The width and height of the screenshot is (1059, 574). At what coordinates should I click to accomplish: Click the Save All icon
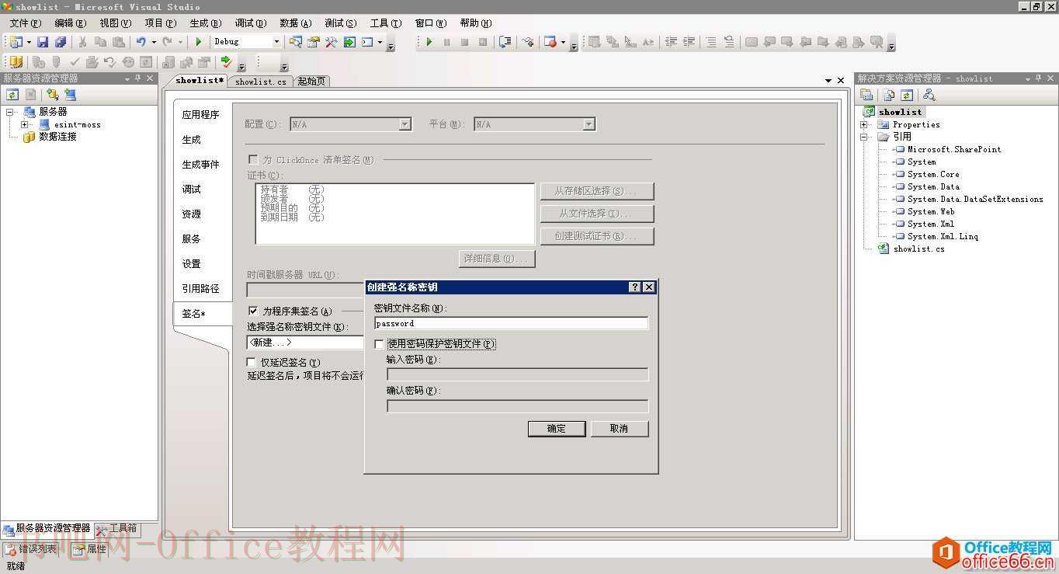(x=60, y=42)
